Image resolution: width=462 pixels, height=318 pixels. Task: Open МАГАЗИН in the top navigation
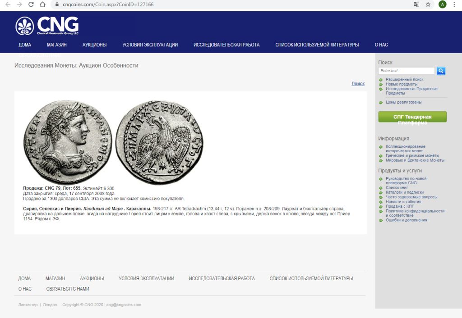coord(56,45)
